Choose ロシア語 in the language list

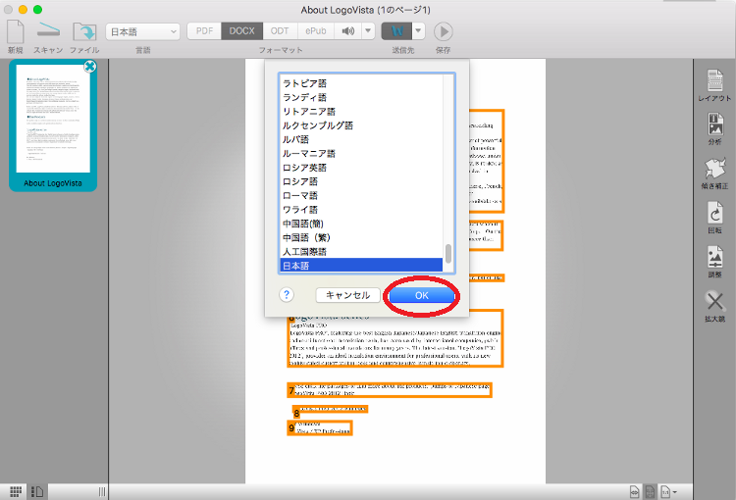point(361,181)
